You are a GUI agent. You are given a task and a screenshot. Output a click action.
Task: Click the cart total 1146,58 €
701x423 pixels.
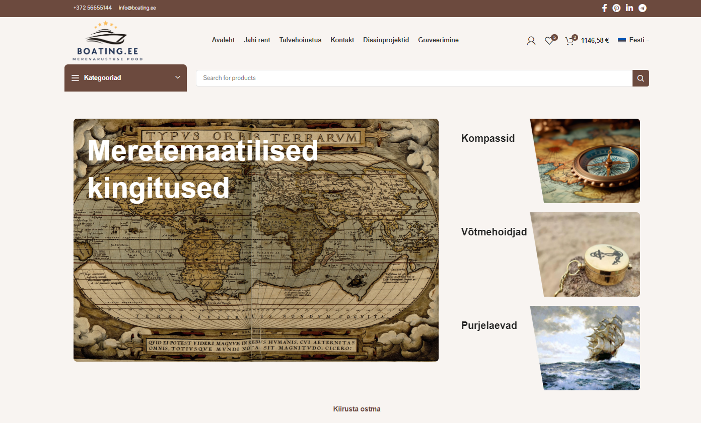[x=595, y=41]
